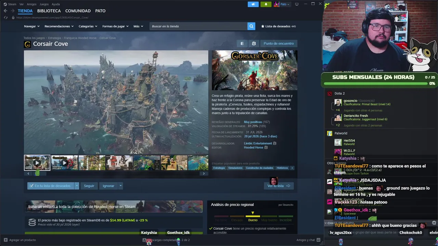Select the Dota 2 game group icon

pos(330,93)
